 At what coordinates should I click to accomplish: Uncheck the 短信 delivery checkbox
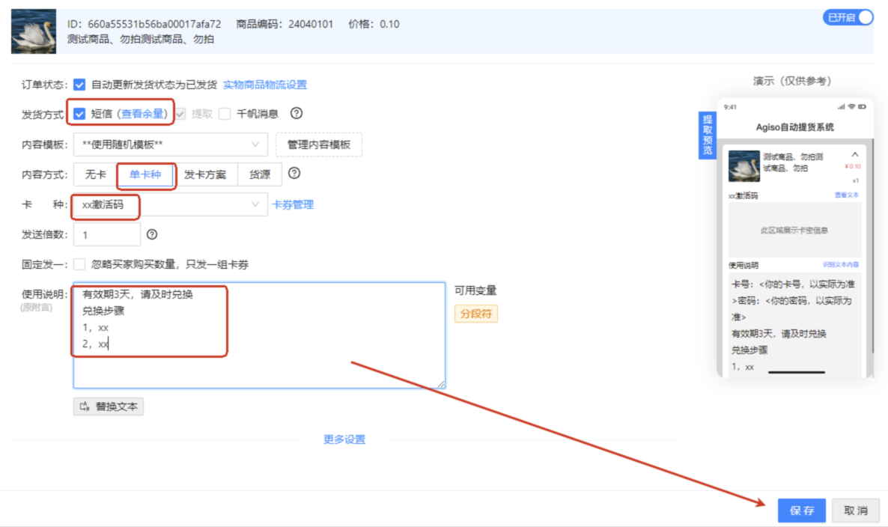click(79, 114)
